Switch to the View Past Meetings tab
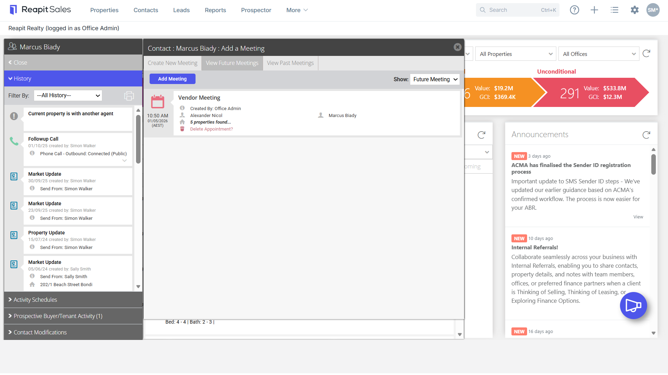The height and width of the screenshot is (375, 668). click(x=290, y=63)
